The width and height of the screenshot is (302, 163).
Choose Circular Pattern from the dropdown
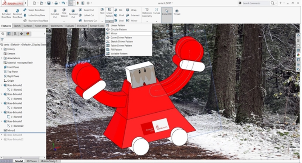(129, 29)
